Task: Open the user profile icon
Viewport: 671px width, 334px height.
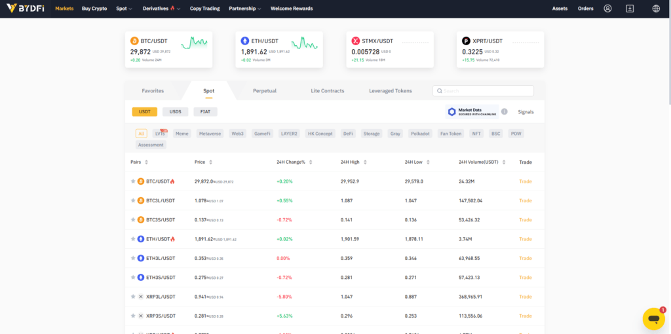Action: coord(607,9)
